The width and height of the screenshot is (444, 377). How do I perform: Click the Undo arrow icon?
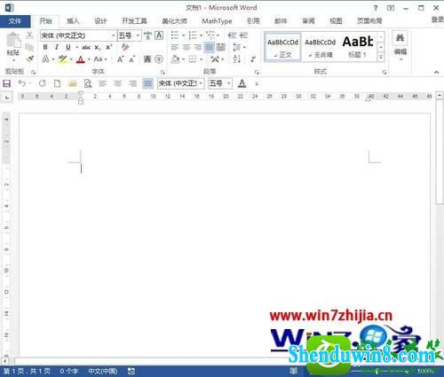(22, 83)
